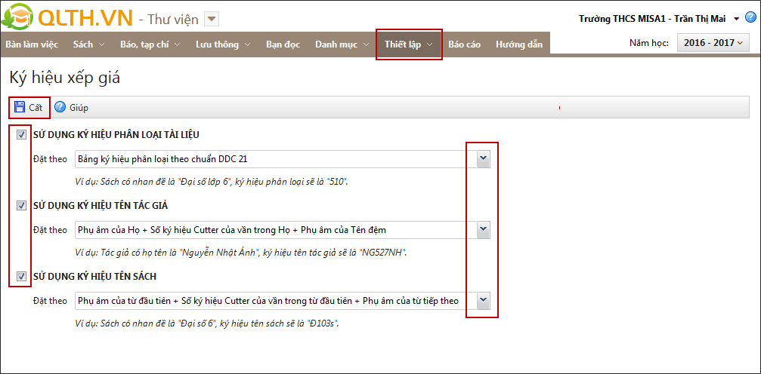Click the Ký hiệu xếp giá page title
761x374 pixels.
pyautogui.click(x=64, y=78)
